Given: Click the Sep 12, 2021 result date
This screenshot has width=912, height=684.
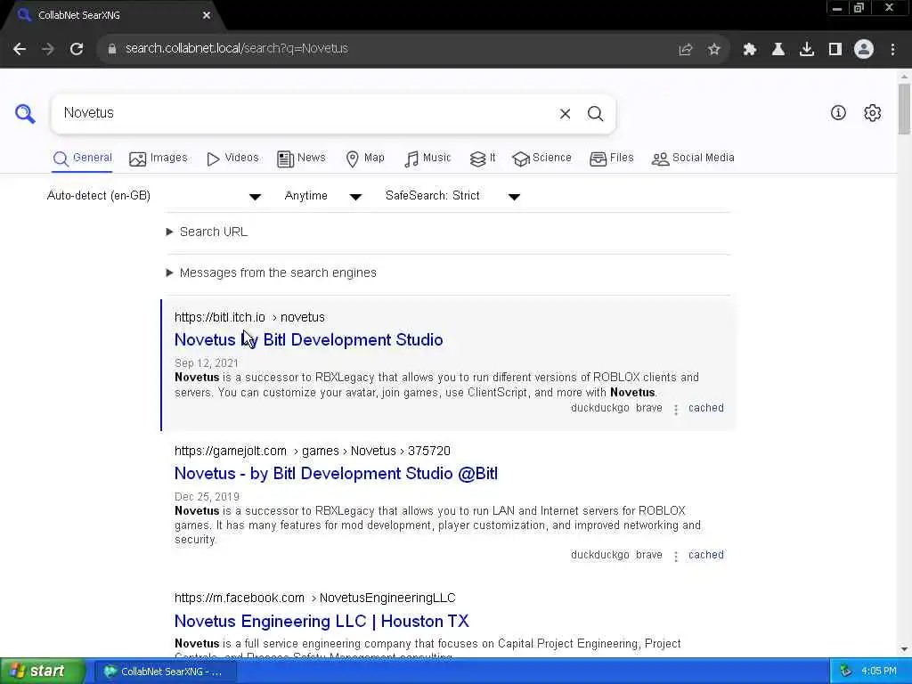Looking at the screenshot, I should (x=207, y=363).
